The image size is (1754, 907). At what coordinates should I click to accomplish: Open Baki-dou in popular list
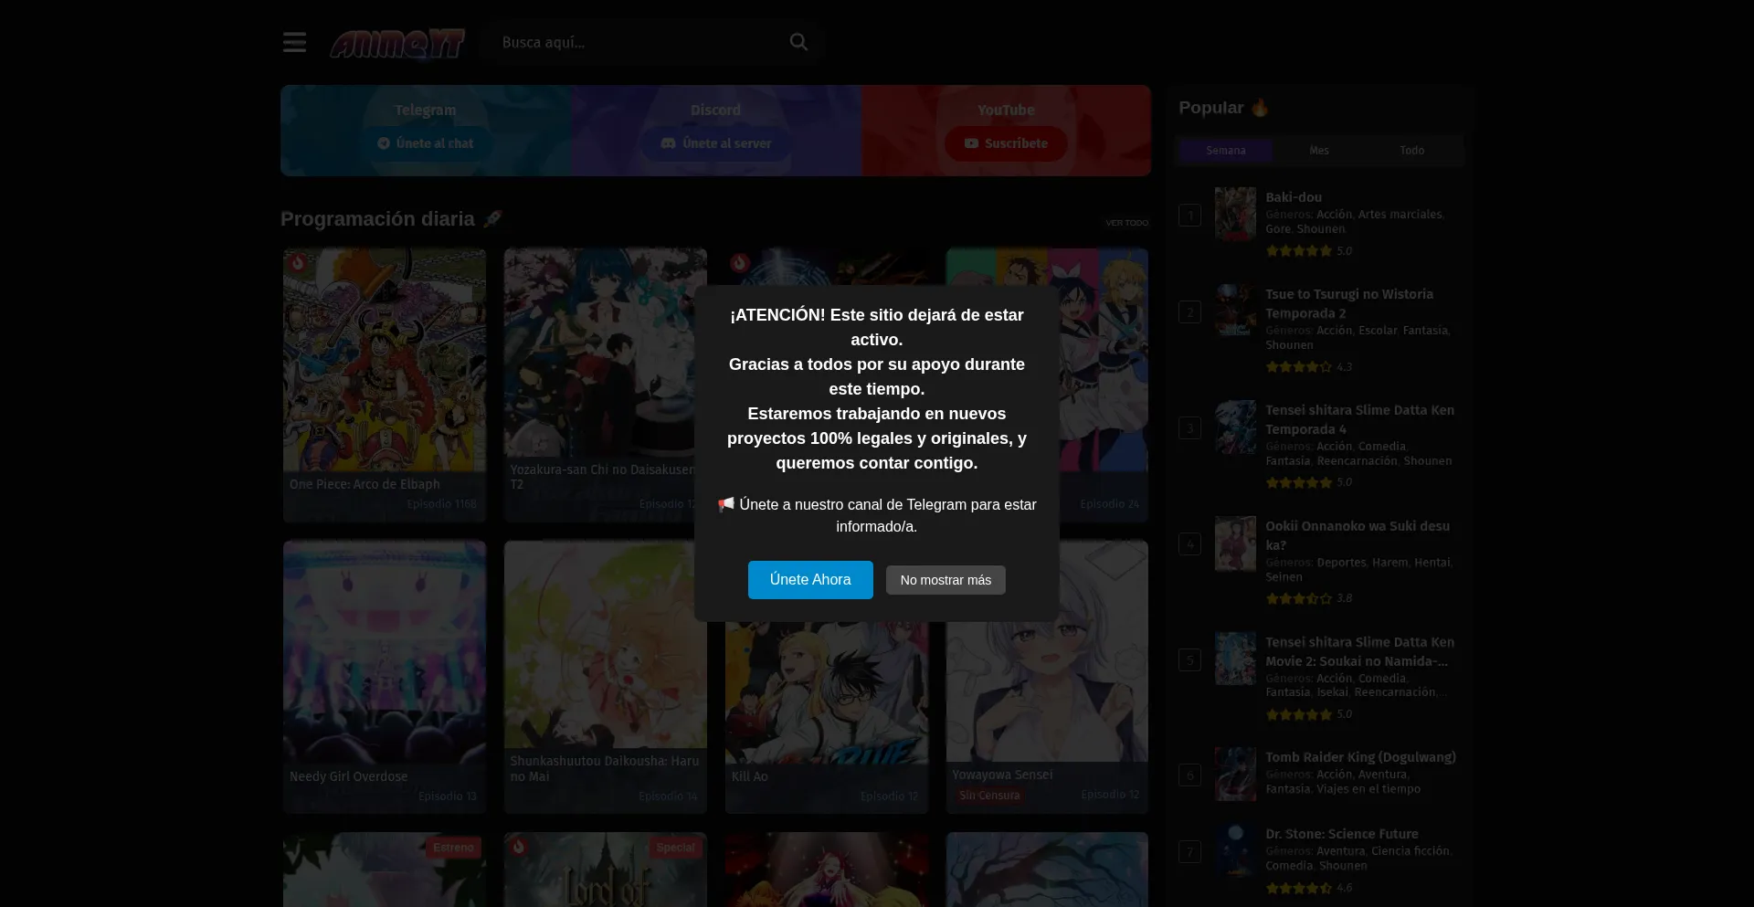[1294, 197]
